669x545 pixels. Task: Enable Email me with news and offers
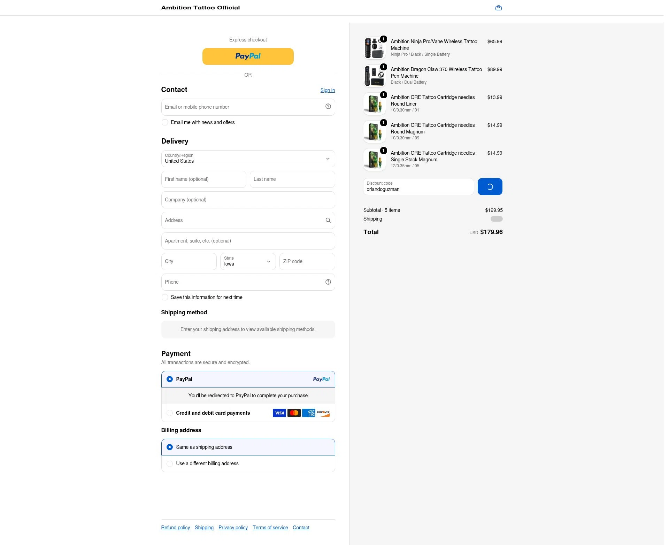coord(165,122)
